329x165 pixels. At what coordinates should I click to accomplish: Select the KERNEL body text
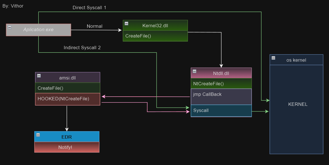(x=297, y=104)
